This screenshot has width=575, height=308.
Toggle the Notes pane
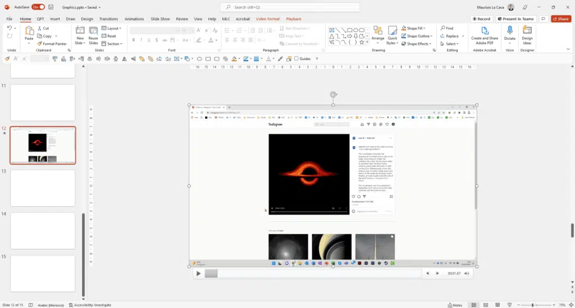(x=455, y=305)
